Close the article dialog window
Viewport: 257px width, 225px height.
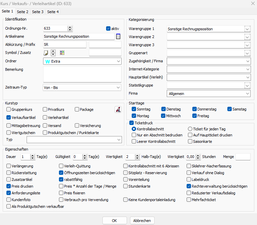253,3
